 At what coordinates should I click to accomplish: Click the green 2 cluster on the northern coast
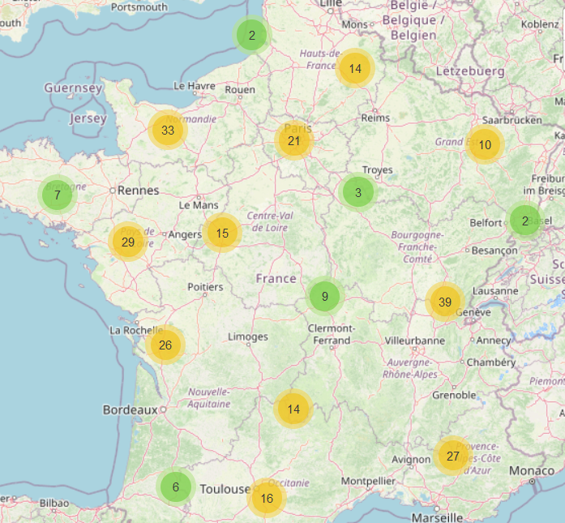pyautogui.click(x=251, y=35)
